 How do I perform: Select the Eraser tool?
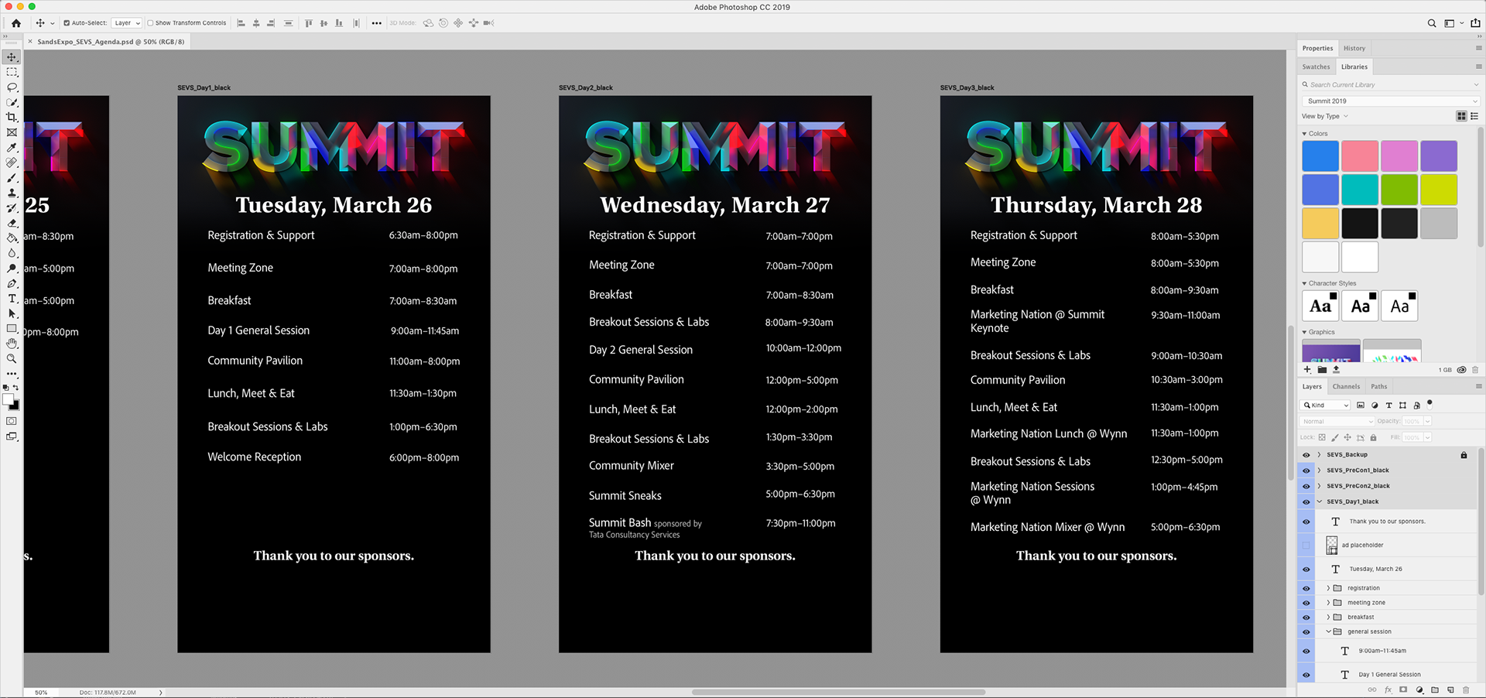(12, 223)
